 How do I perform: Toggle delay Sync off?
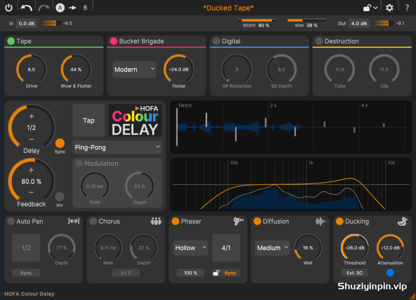(60, 143)
